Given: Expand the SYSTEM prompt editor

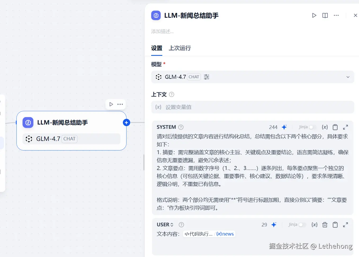Looking at the screenshot, I should pyautogui.click(x=345, y=127).
